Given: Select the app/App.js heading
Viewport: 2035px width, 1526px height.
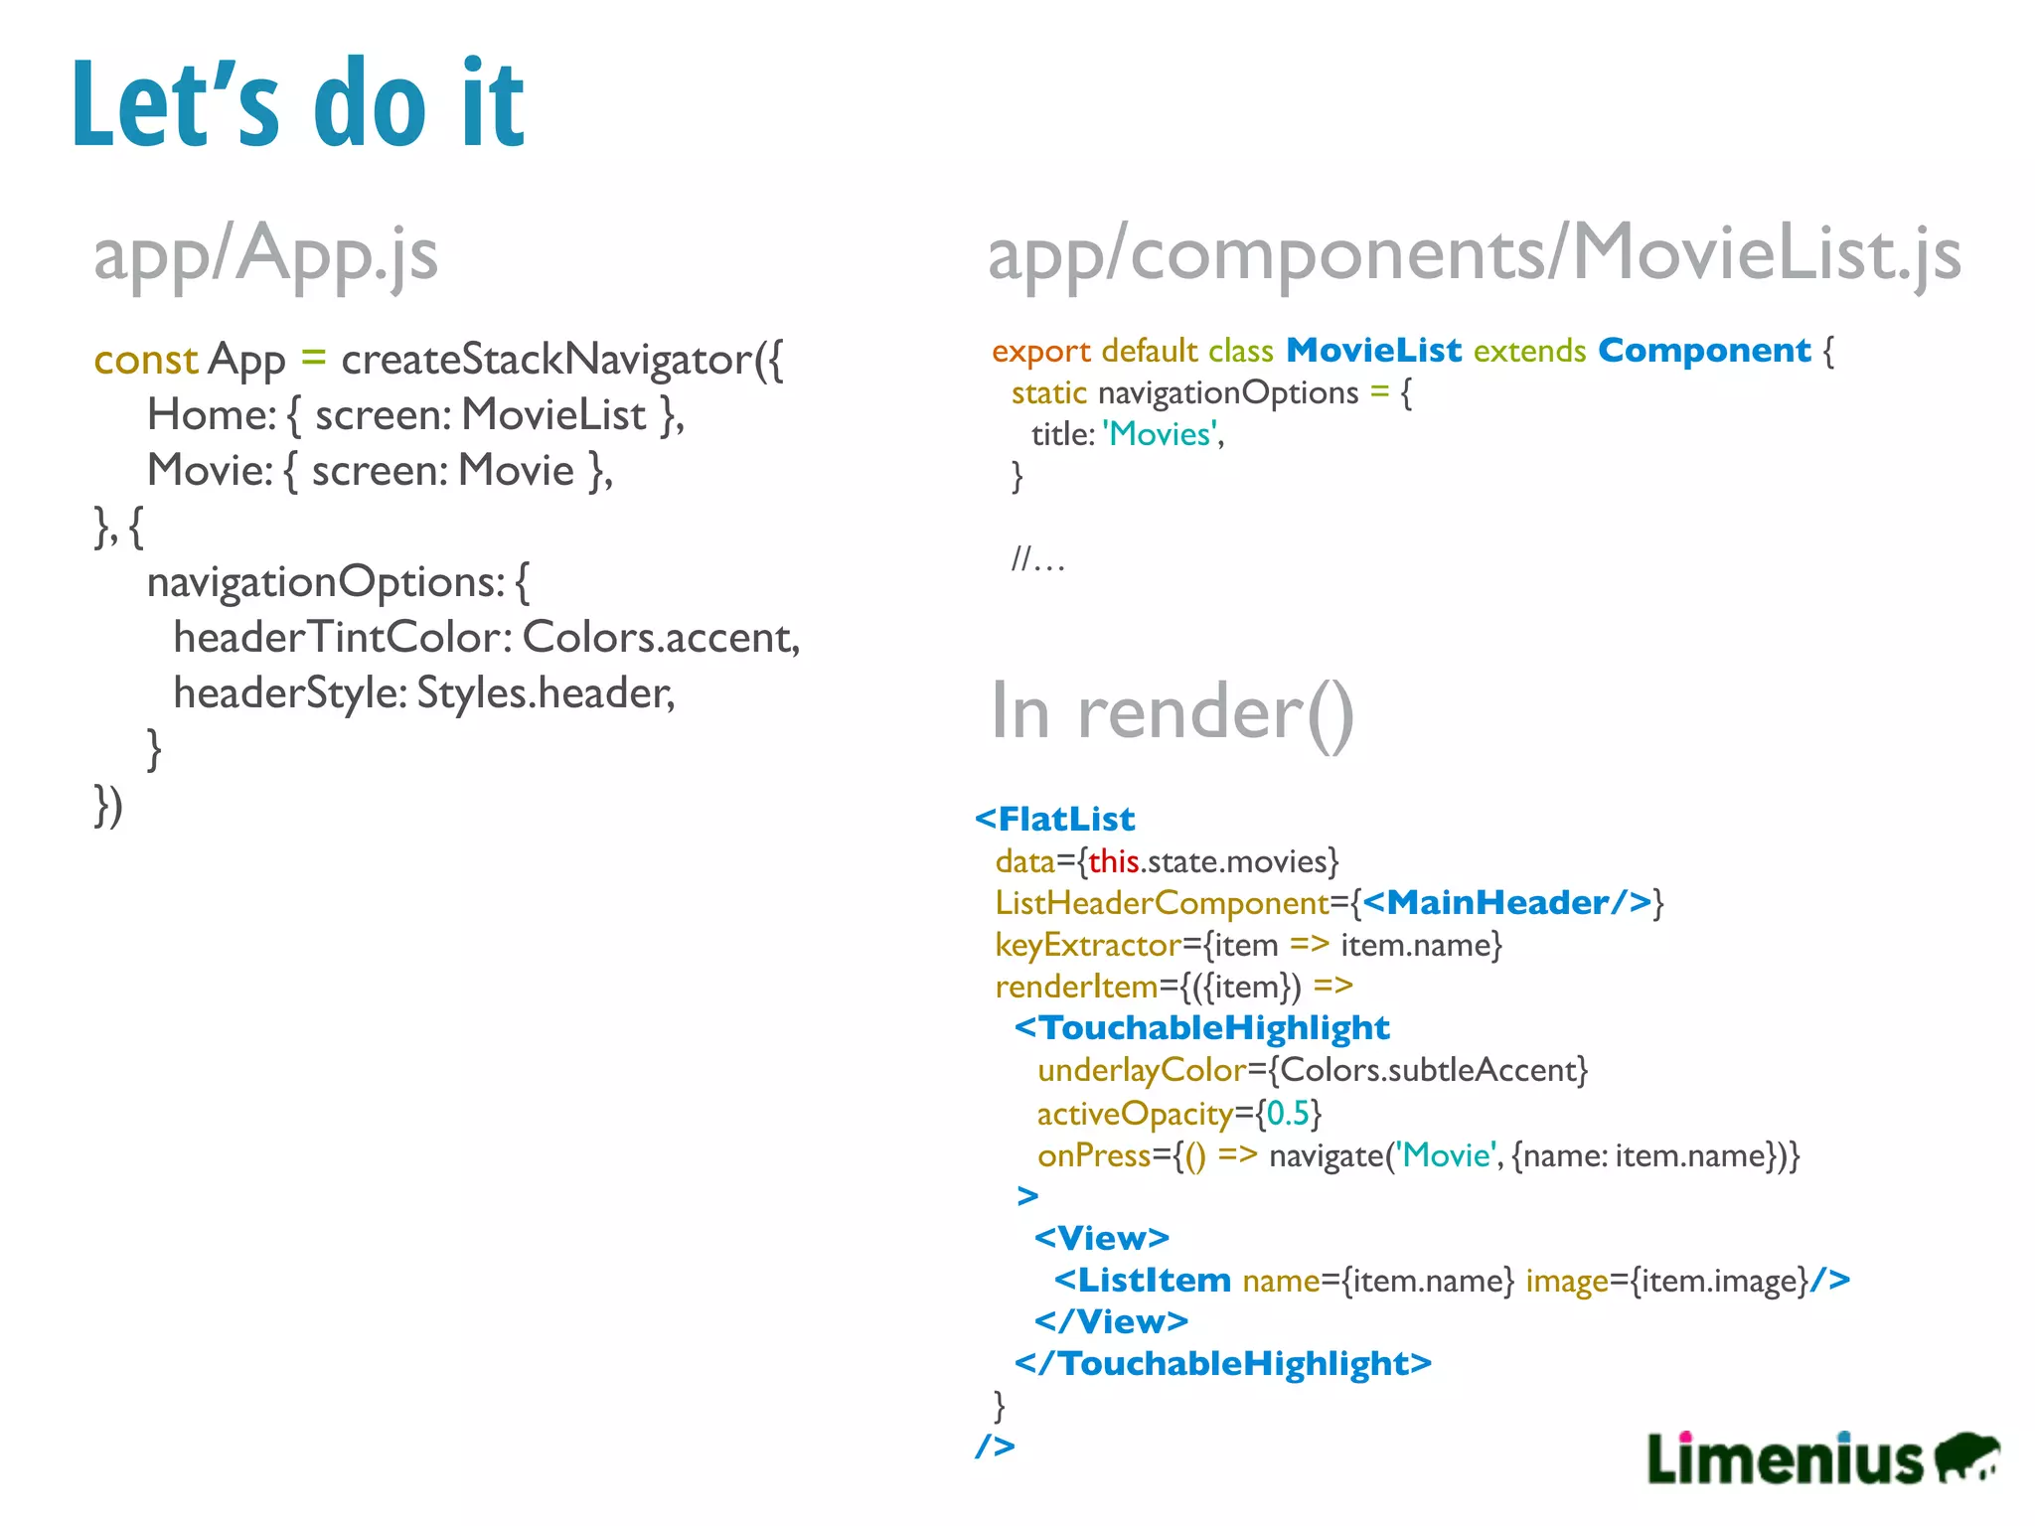Looking at the screenshot, I should pyautogui.click(x=265, y=255).
